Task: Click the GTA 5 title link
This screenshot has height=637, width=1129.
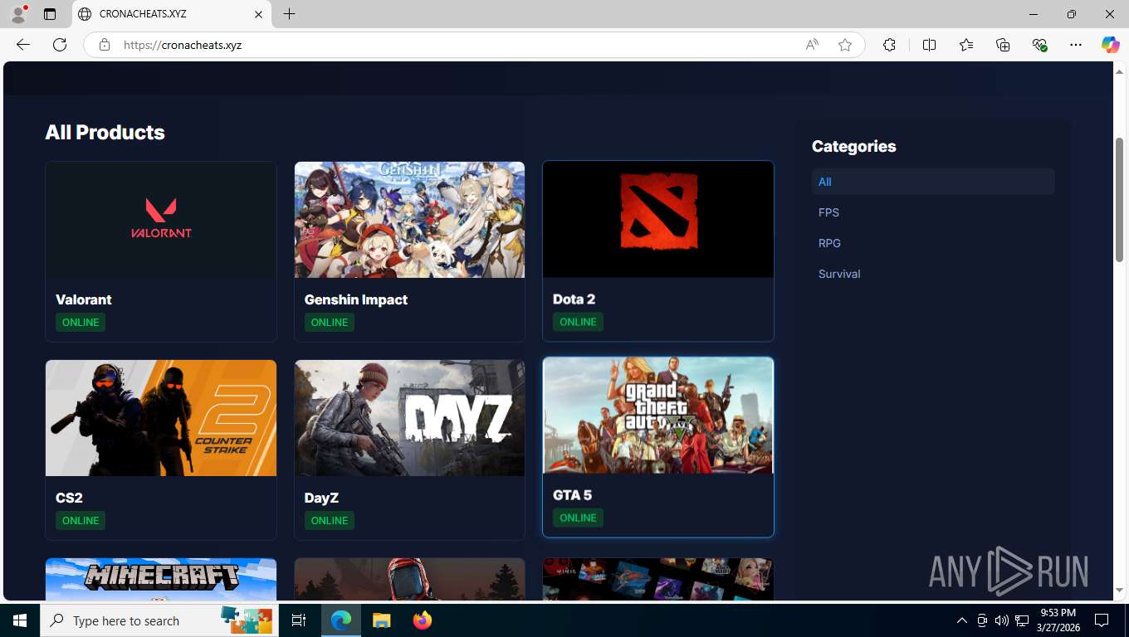Action: [572, 495]
